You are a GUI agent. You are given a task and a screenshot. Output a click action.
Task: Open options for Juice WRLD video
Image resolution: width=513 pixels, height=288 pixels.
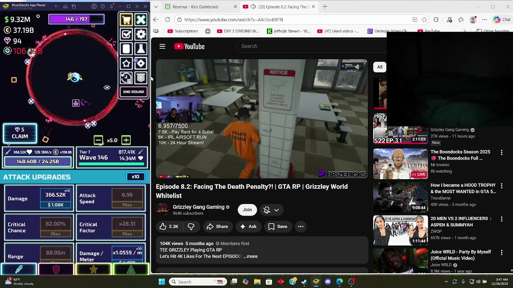click(502, 252)
